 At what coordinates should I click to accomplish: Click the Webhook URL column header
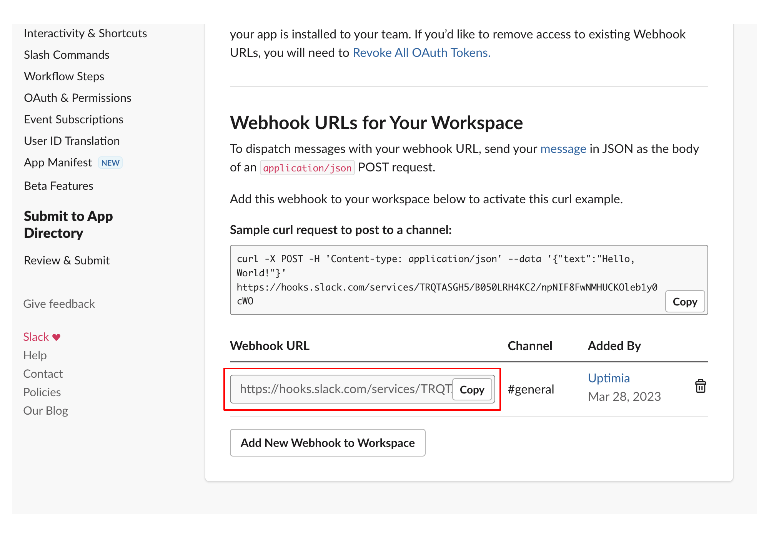pyautogui.click(x=270, y=346)
